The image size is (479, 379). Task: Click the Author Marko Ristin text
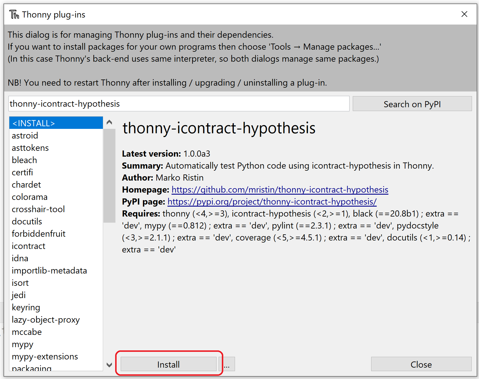click(x=163, y=178)
